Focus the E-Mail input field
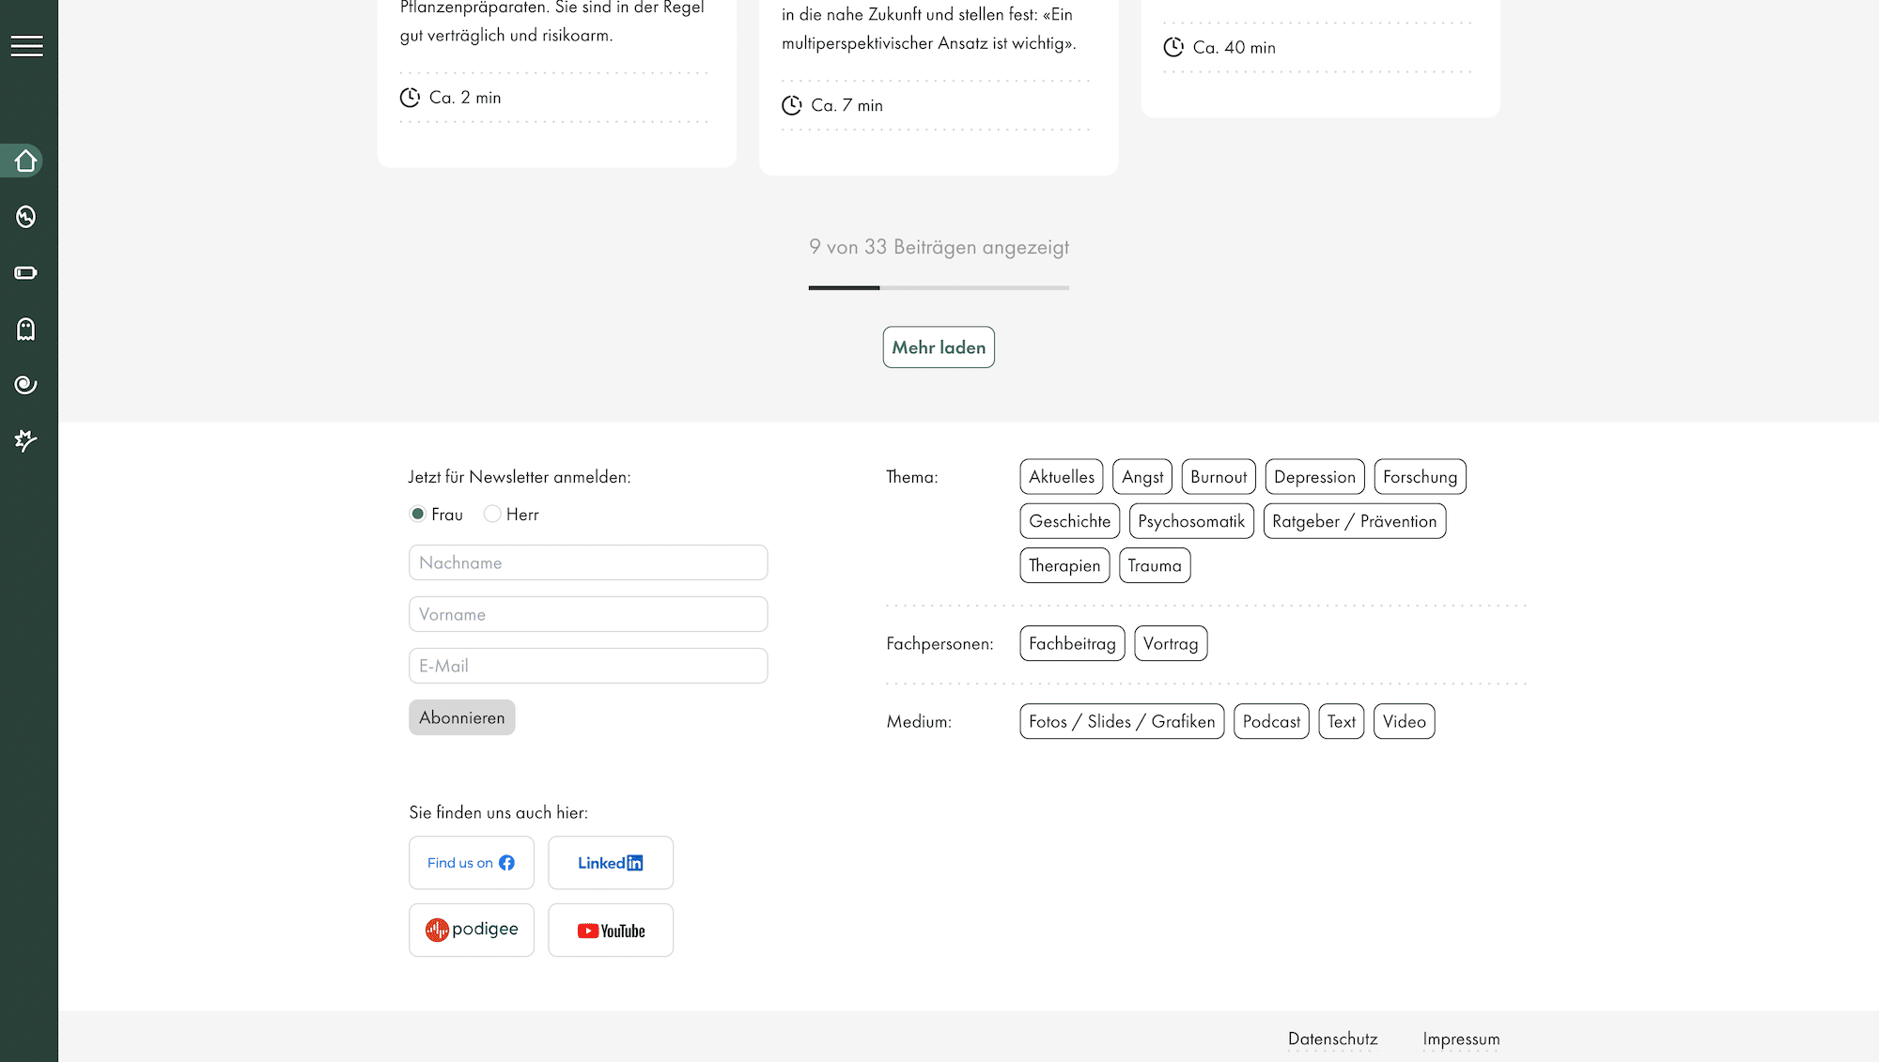 (588, 666)
